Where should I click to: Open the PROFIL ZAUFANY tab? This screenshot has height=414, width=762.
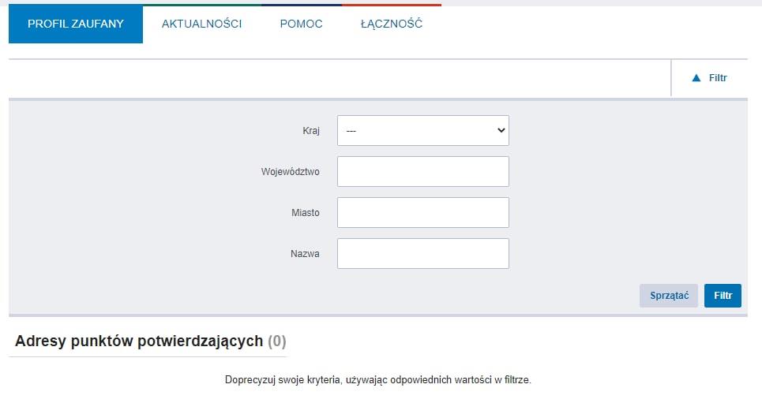tap(76, 24)
